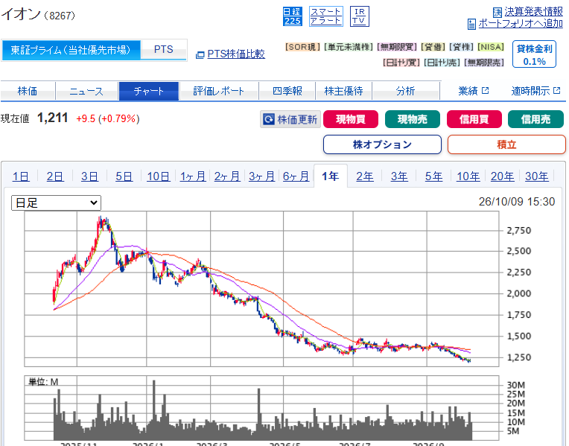Select the チャート tab
The image size is (569, 446).
pyautogui.click(x=149, y=91)
